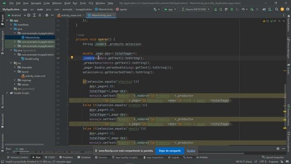Viewport: 291px width, 164px height.
Task: Click the Collapse All icon in Project panel
Action: [x=40, y=15]
